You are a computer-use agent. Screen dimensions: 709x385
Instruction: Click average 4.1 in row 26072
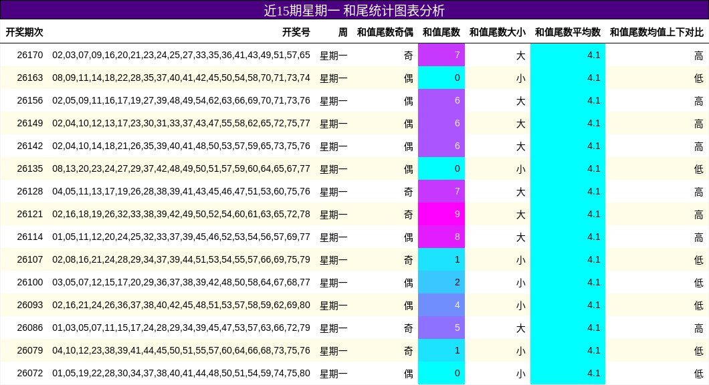point(568,373)
